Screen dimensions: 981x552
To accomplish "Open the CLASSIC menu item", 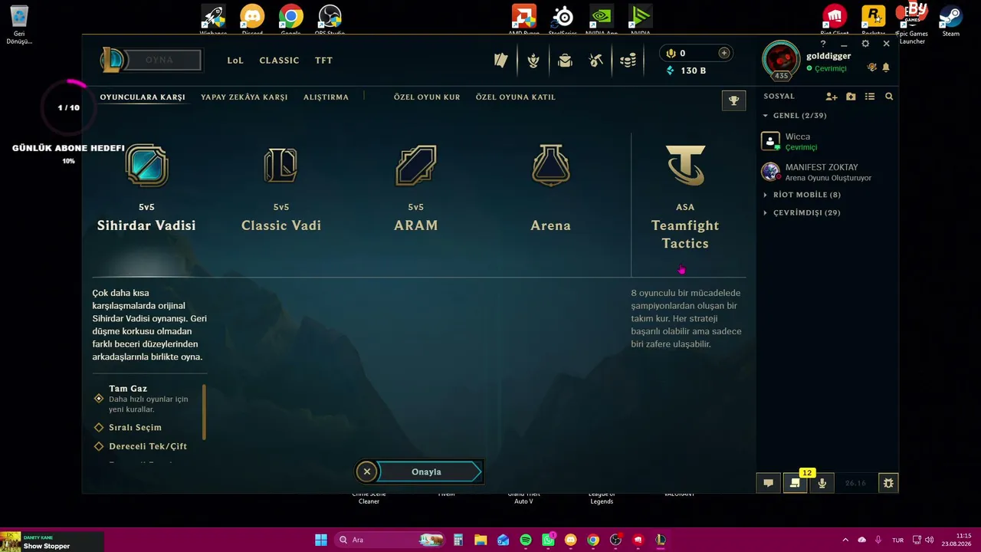I will [279, 61].
